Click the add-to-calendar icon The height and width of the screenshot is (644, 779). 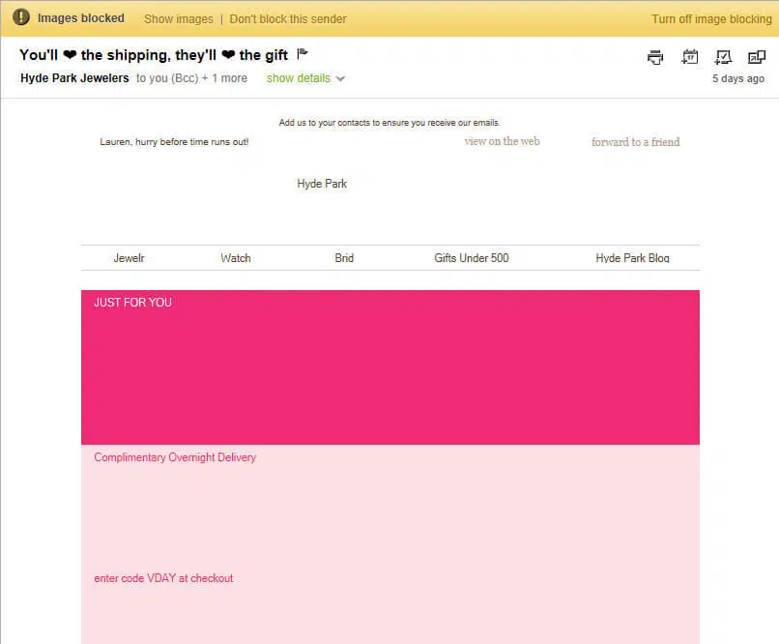690,57
